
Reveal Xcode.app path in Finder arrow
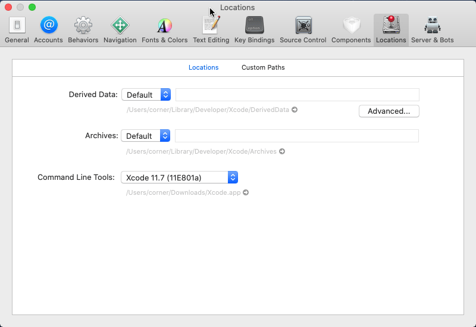pos(246,192)
